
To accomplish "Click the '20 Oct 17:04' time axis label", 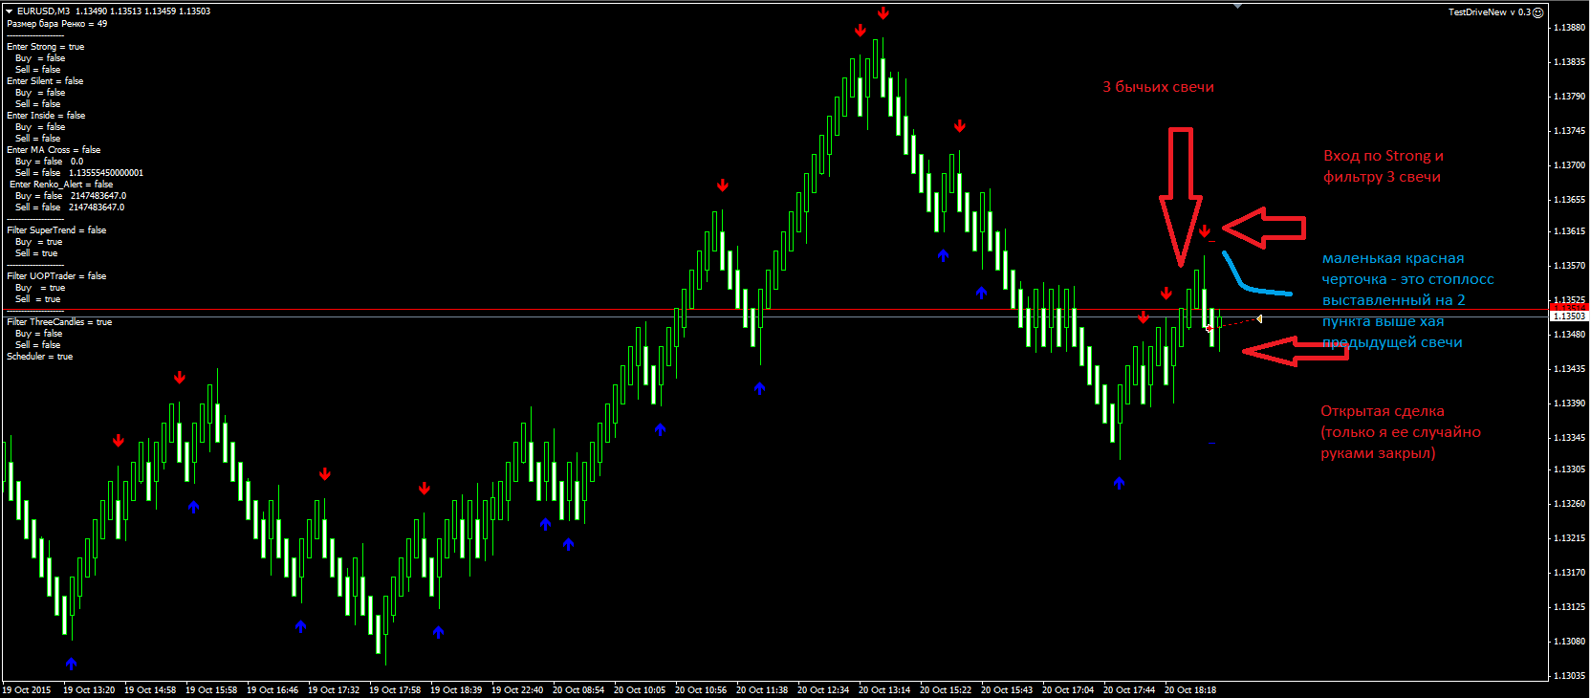I will point(1068,690).
